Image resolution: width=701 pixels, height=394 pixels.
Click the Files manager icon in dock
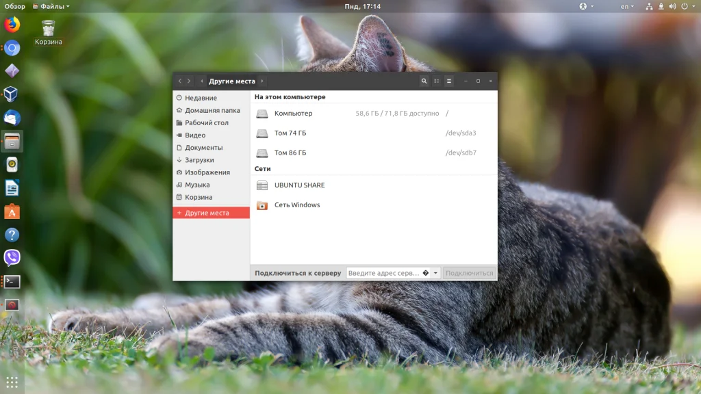(x=12, y=142)
